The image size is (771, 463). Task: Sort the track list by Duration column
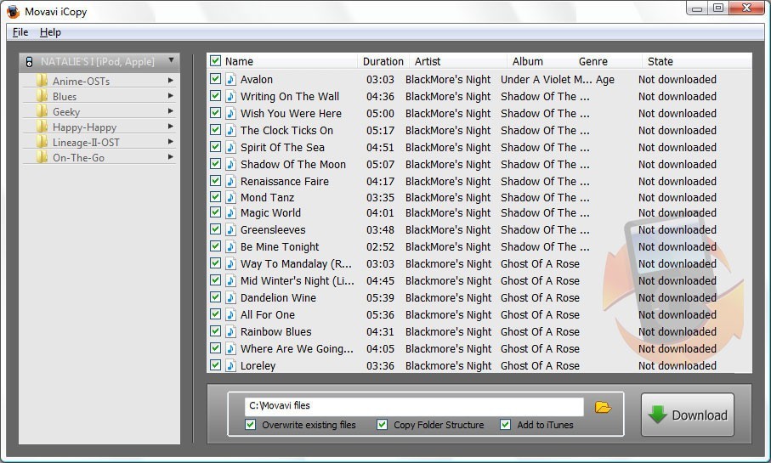(383, 61)
